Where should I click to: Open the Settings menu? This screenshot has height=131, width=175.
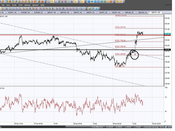[27, 5]
